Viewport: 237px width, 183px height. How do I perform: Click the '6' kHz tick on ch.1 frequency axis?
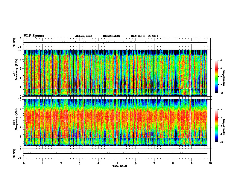click(x=21, y=68)
